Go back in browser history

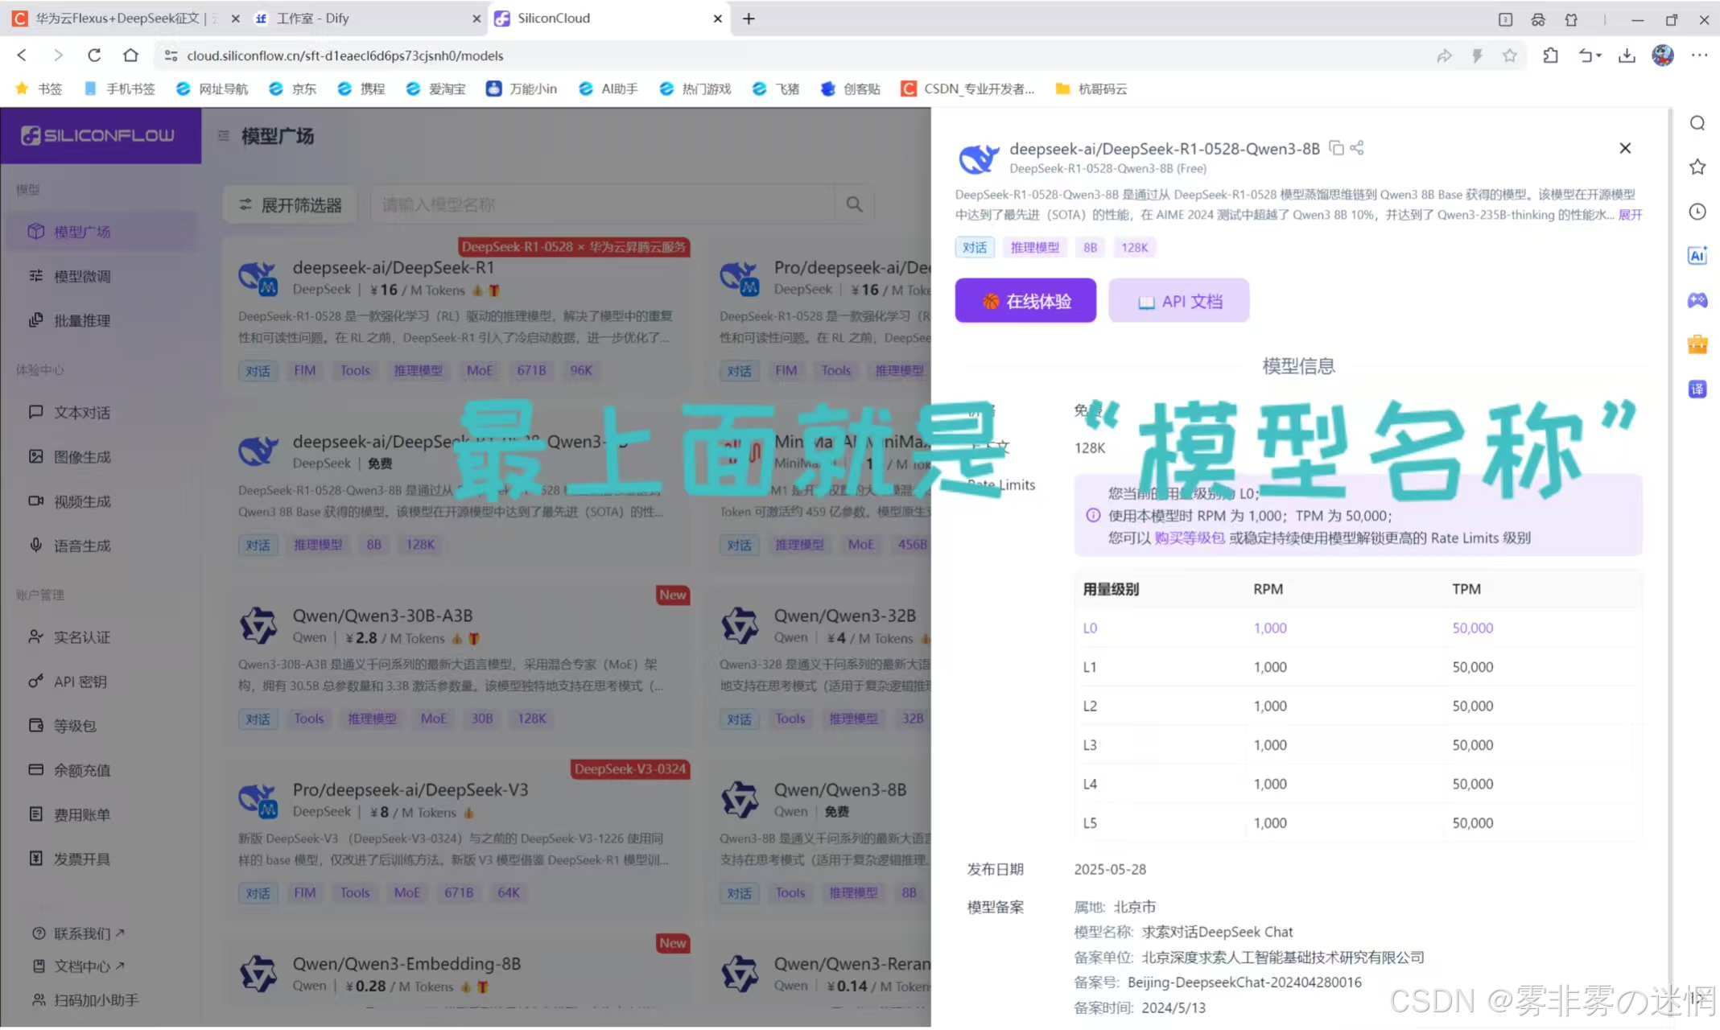click(x=22, y=56)
